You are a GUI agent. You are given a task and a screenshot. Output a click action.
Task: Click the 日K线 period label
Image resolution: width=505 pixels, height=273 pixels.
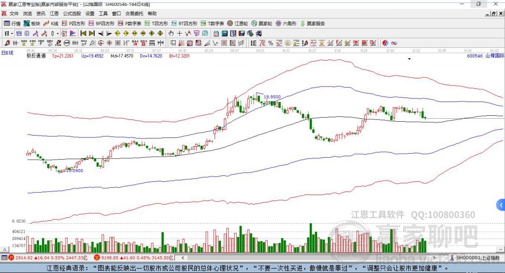coord(7,53)
